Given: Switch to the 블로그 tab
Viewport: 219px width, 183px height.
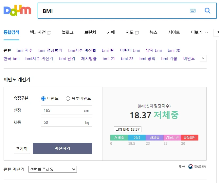Looking at the screenshot, I should coord(68,32).
